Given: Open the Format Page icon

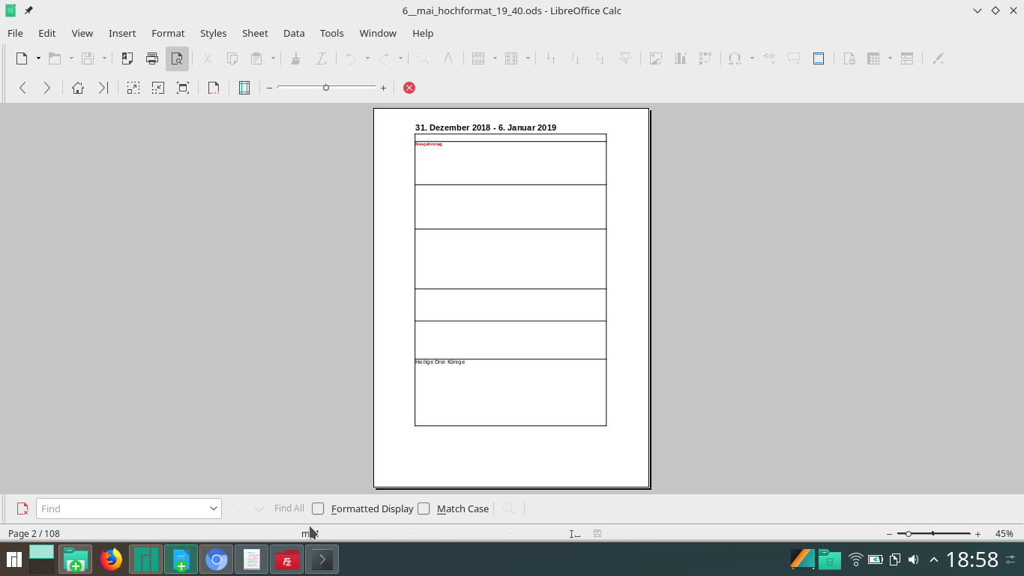Looking at the screenshot, I should (214, 88).
